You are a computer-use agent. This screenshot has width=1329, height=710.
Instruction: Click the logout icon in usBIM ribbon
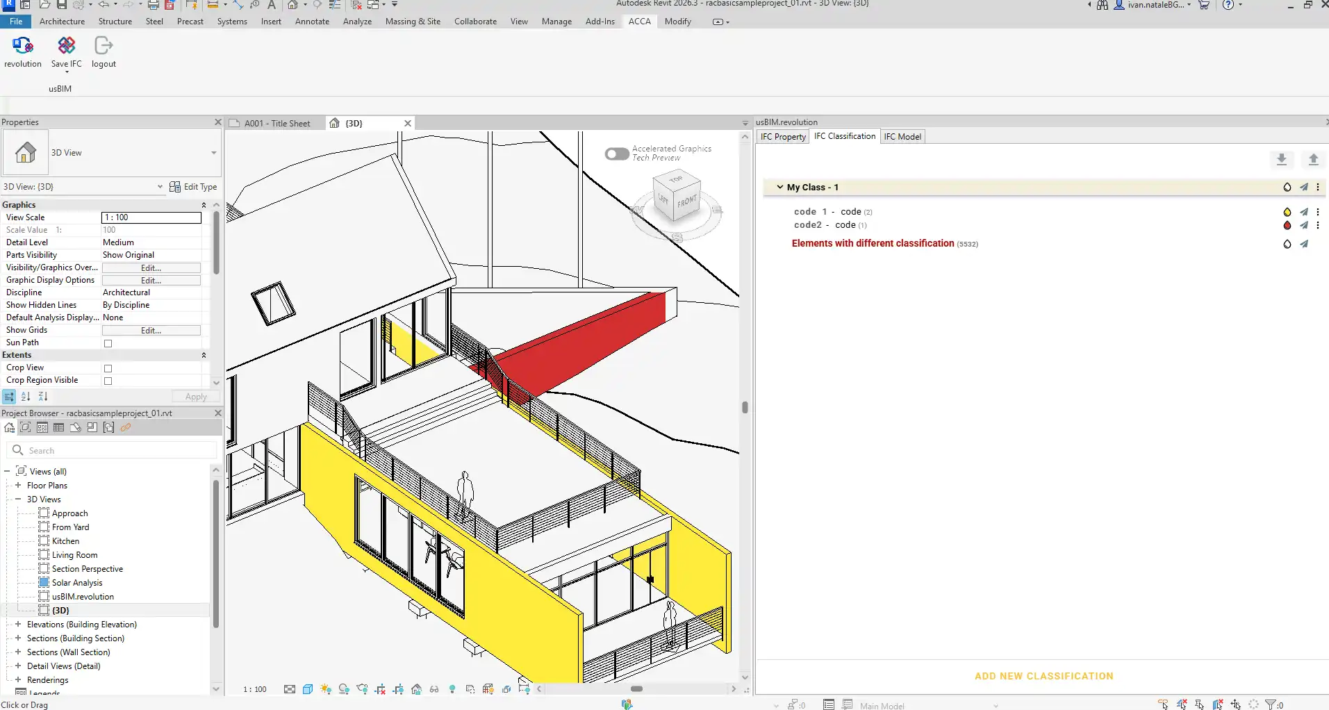click(x=104, y=47)
